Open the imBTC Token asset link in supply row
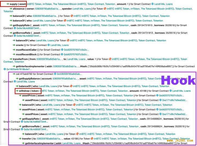Screen dimensions: 197x146 coord(71,4)
